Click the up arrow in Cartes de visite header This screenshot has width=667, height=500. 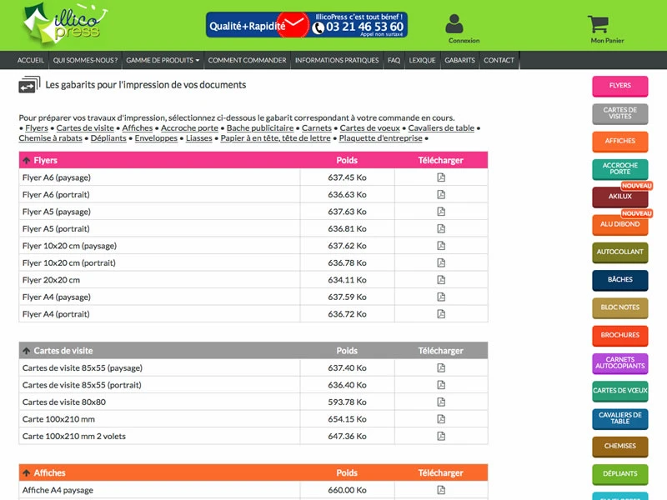coord(27,351)
